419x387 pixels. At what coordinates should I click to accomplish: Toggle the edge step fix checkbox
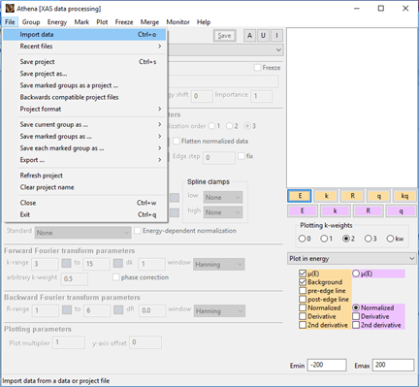pos(242,156)
